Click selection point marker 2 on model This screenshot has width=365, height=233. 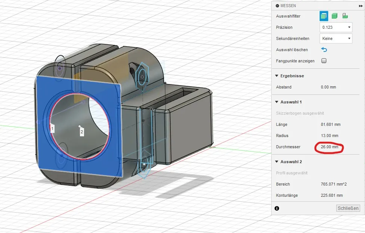tap(82, 132)
